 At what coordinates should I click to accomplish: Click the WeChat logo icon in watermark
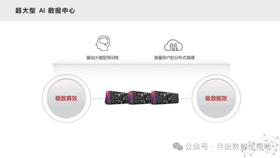point(178,147)
